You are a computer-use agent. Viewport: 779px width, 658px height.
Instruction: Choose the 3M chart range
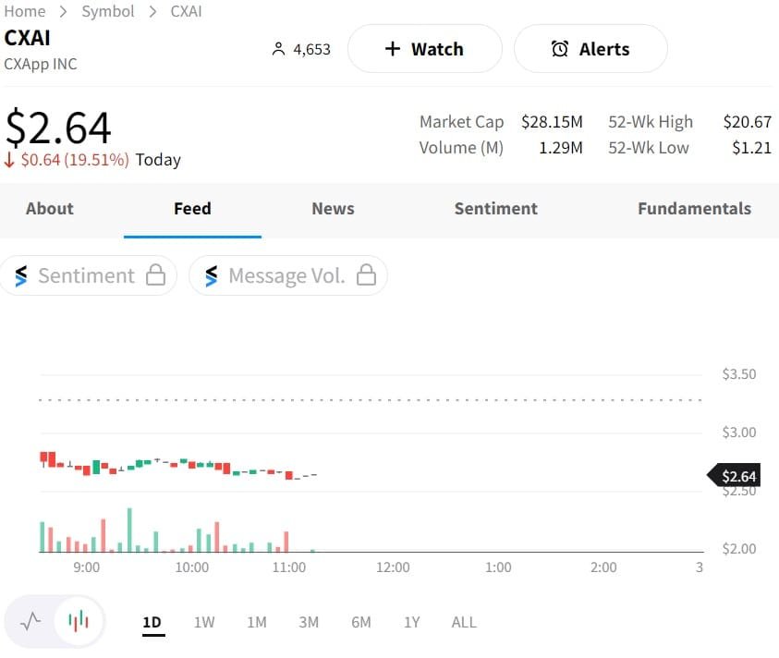[309, 622]
